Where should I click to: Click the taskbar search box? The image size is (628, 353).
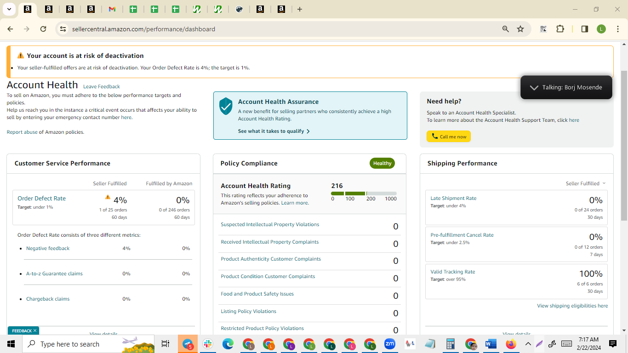click(x=89, y=344)
